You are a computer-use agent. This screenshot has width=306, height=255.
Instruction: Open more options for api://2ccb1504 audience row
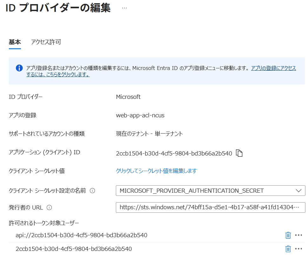[x=299, y=235]
